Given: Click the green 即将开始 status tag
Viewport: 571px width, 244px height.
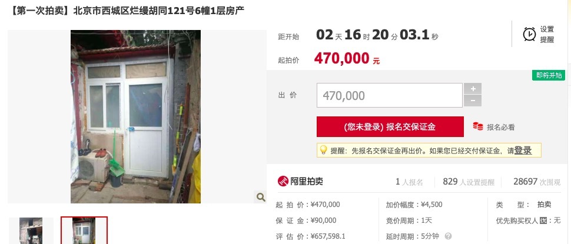Looking at the screenshot, I should [549, 75].
